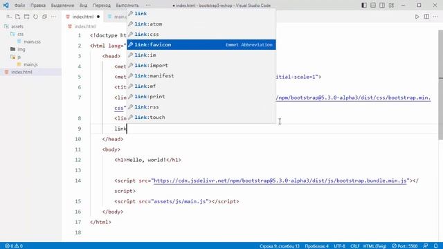Open the Вид menu
Viewport: 443px width, 249px height.
(83, 6)
